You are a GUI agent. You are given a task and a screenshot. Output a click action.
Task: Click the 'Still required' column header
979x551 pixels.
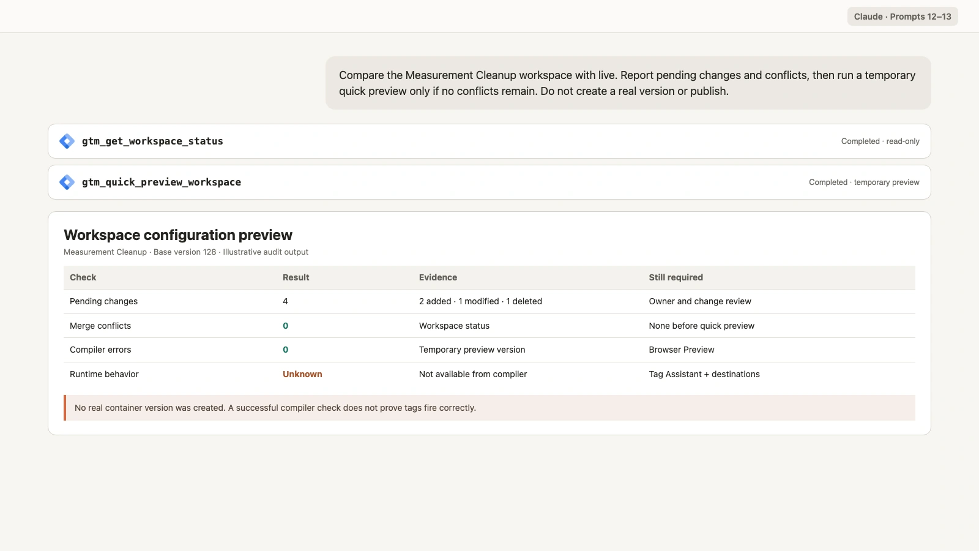(676, 277)
